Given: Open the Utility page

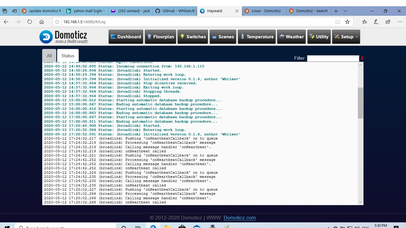Looking at the screenshot, I should click(x=319, y=37).
